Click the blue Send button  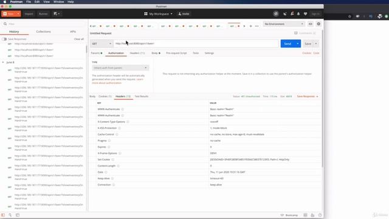287,44
